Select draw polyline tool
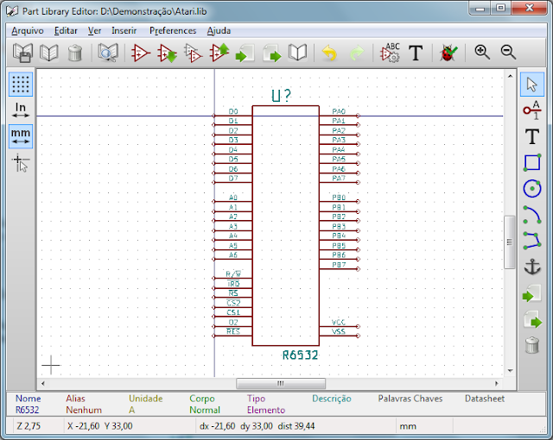553x440 pixels. (x=532, y=241)
